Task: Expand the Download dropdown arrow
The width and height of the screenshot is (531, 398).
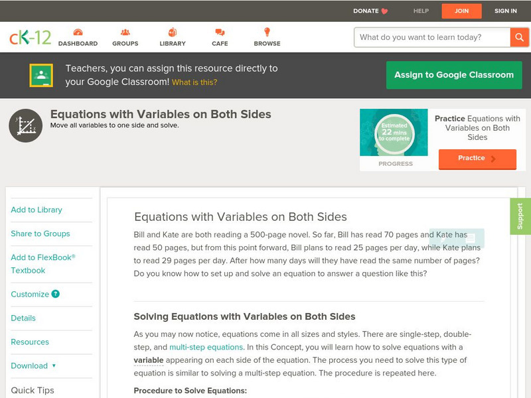Action: point(54,365)
